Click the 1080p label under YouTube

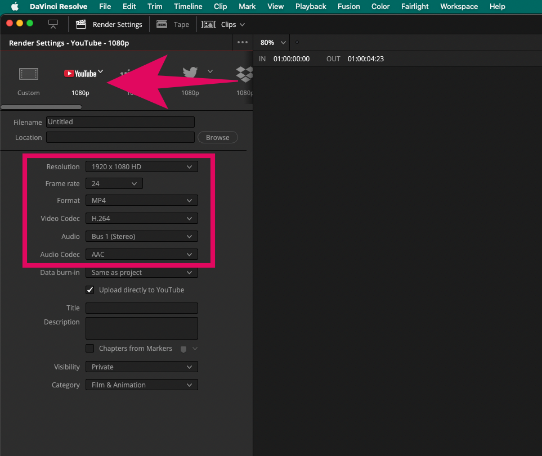[x=80, y=93]
